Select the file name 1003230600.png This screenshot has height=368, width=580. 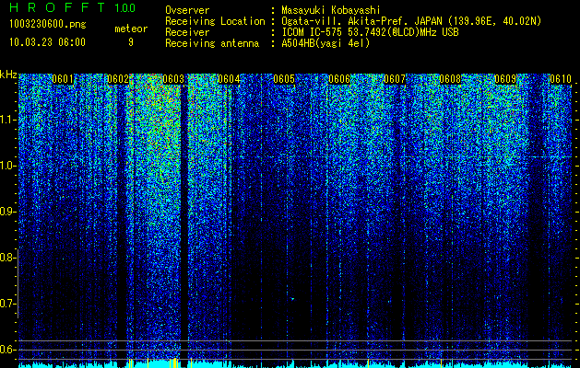47,25
